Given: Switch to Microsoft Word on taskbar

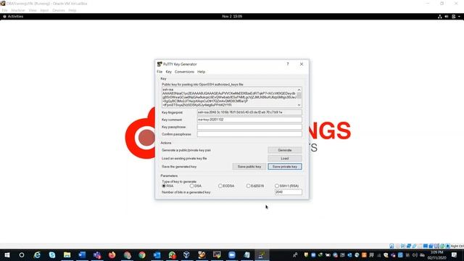Looking at the screenshot, I should [x=82, y=254].
